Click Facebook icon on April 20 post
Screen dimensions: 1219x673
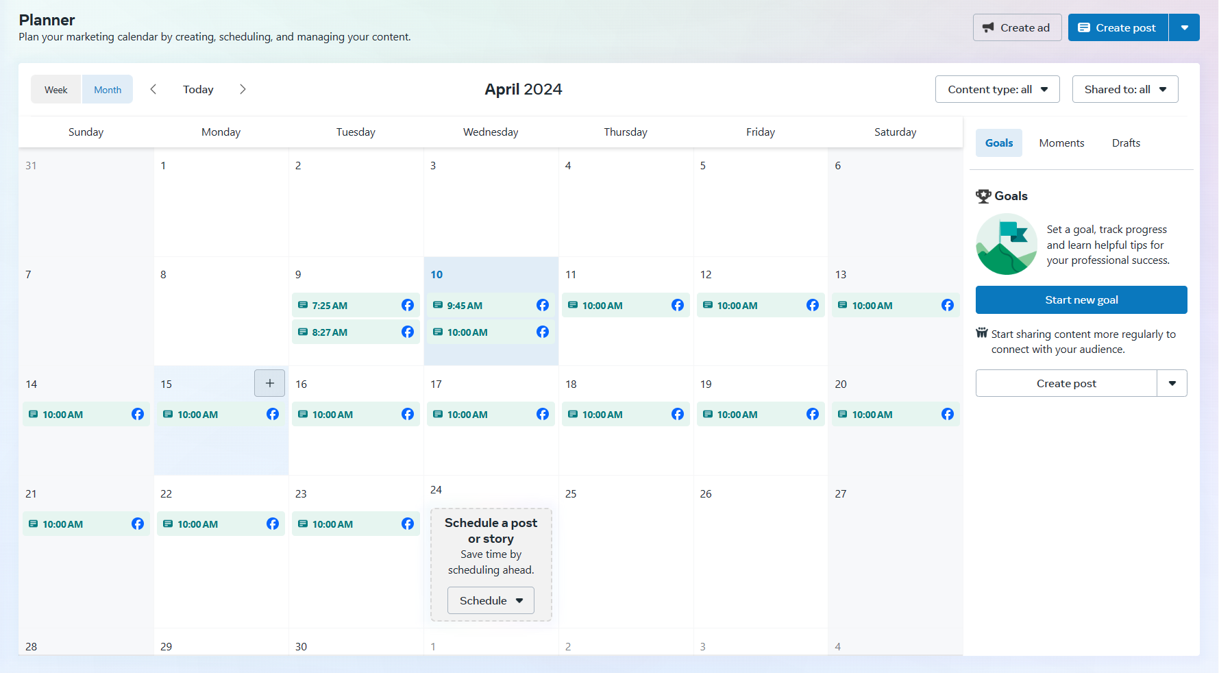pos(948,414)
